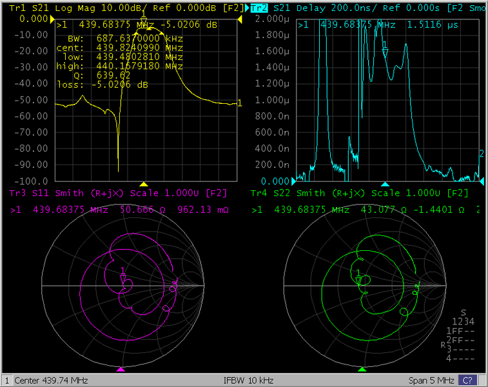Click Span 5 MHz in status bar

(431, 381)
